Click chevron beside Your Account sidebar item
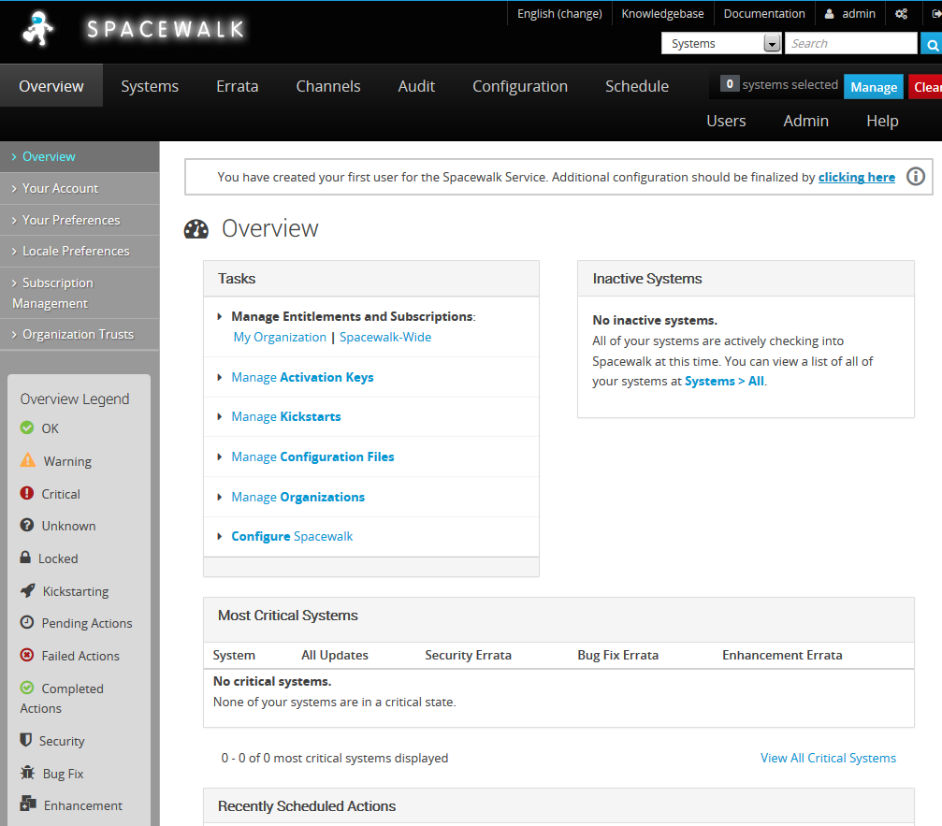Image resolution: width=942 pixels, height=826 pixels. coord(14,189)
